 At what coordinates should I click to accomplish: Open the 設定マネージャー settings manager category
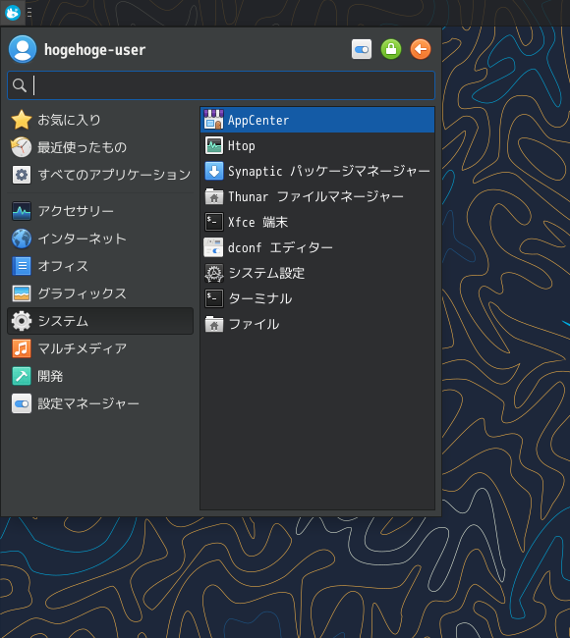100,403
